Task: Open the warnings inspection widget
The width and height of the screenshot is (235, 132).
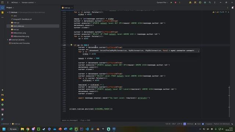Action: coord(218,12)
